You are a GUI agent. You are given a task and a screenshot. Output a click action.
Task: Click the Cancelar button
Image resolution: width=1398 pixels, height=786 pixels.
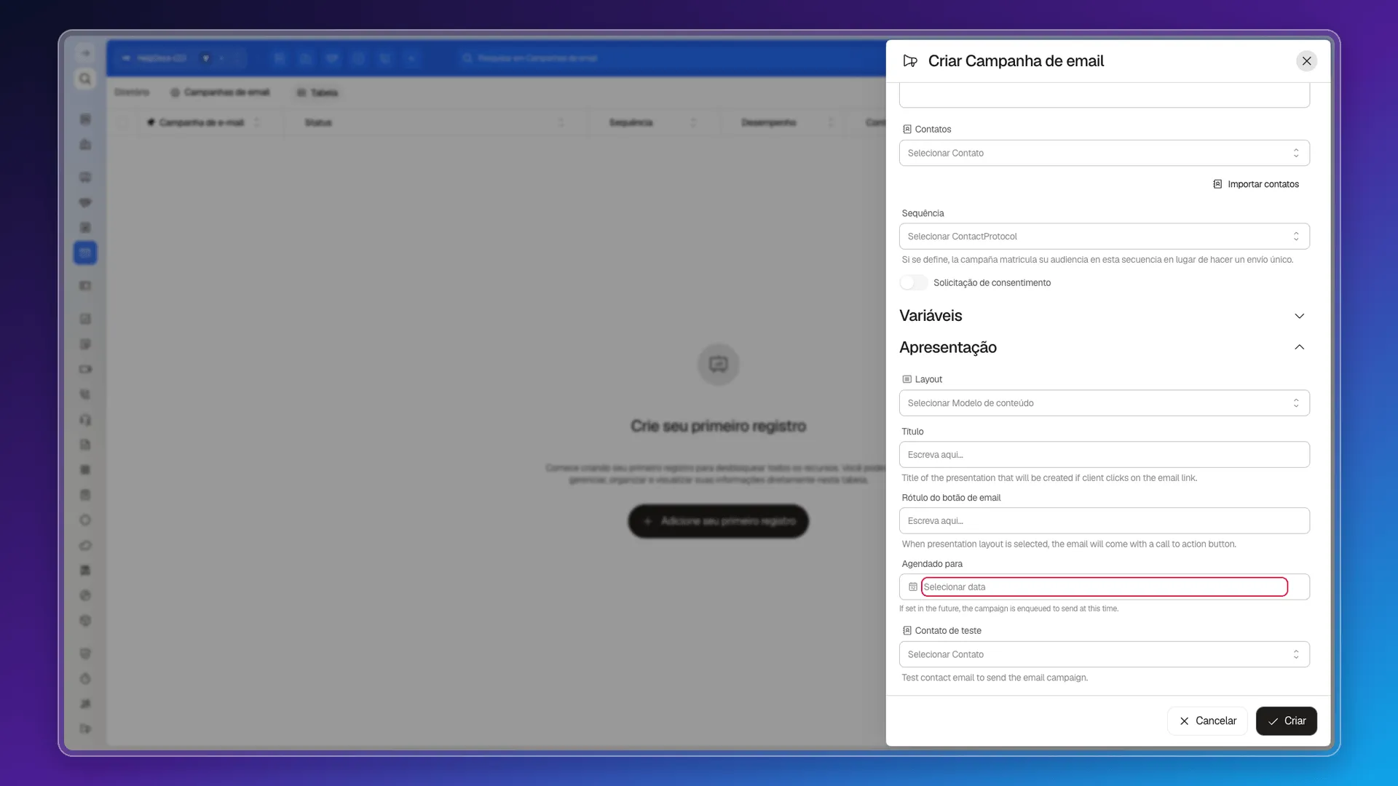tap(1207, 721)
